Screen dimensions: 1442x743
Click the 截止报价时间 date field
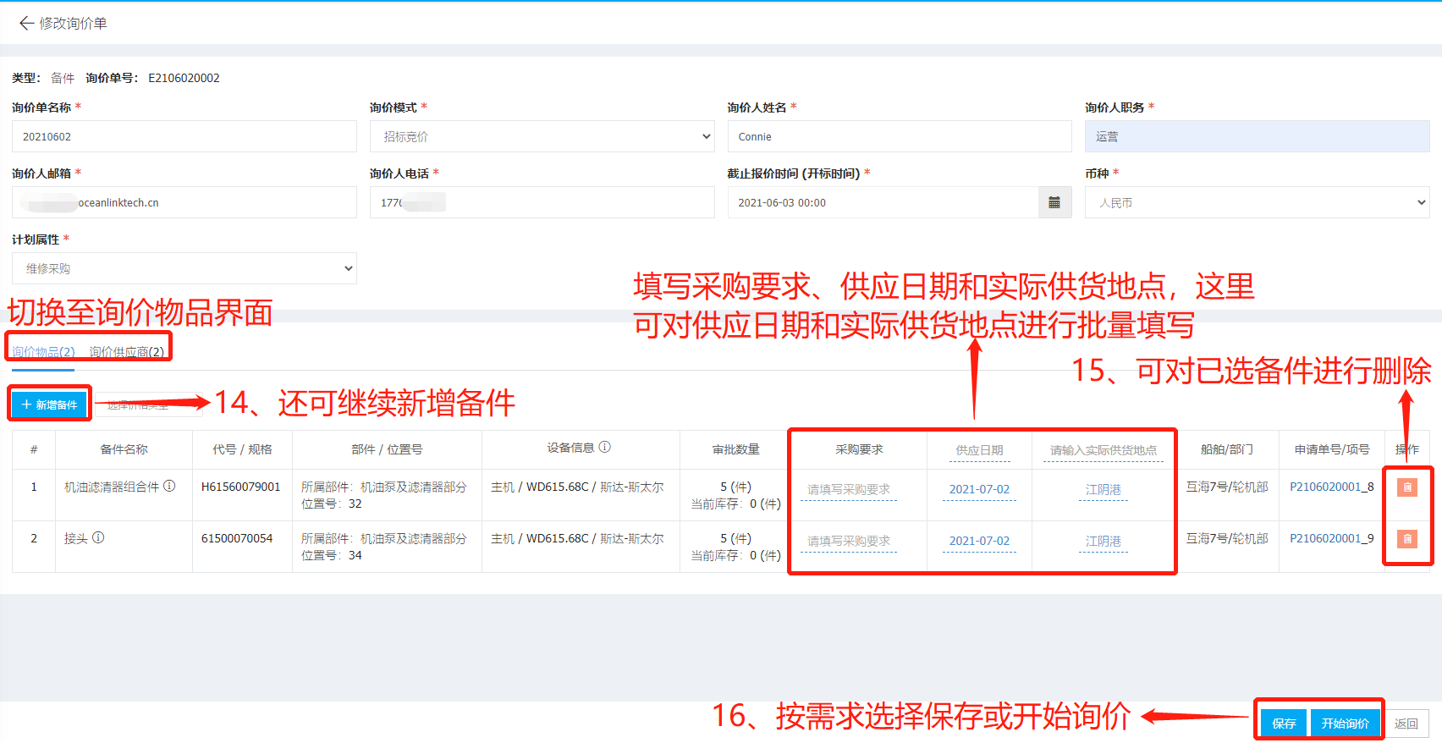click(x=883, y=202)
